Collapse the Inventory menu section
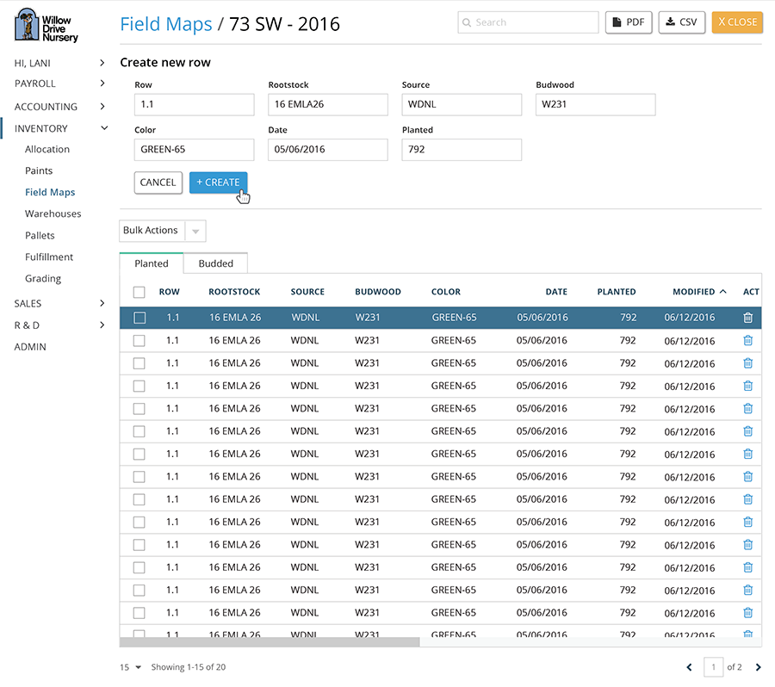 tap(104, 128)
